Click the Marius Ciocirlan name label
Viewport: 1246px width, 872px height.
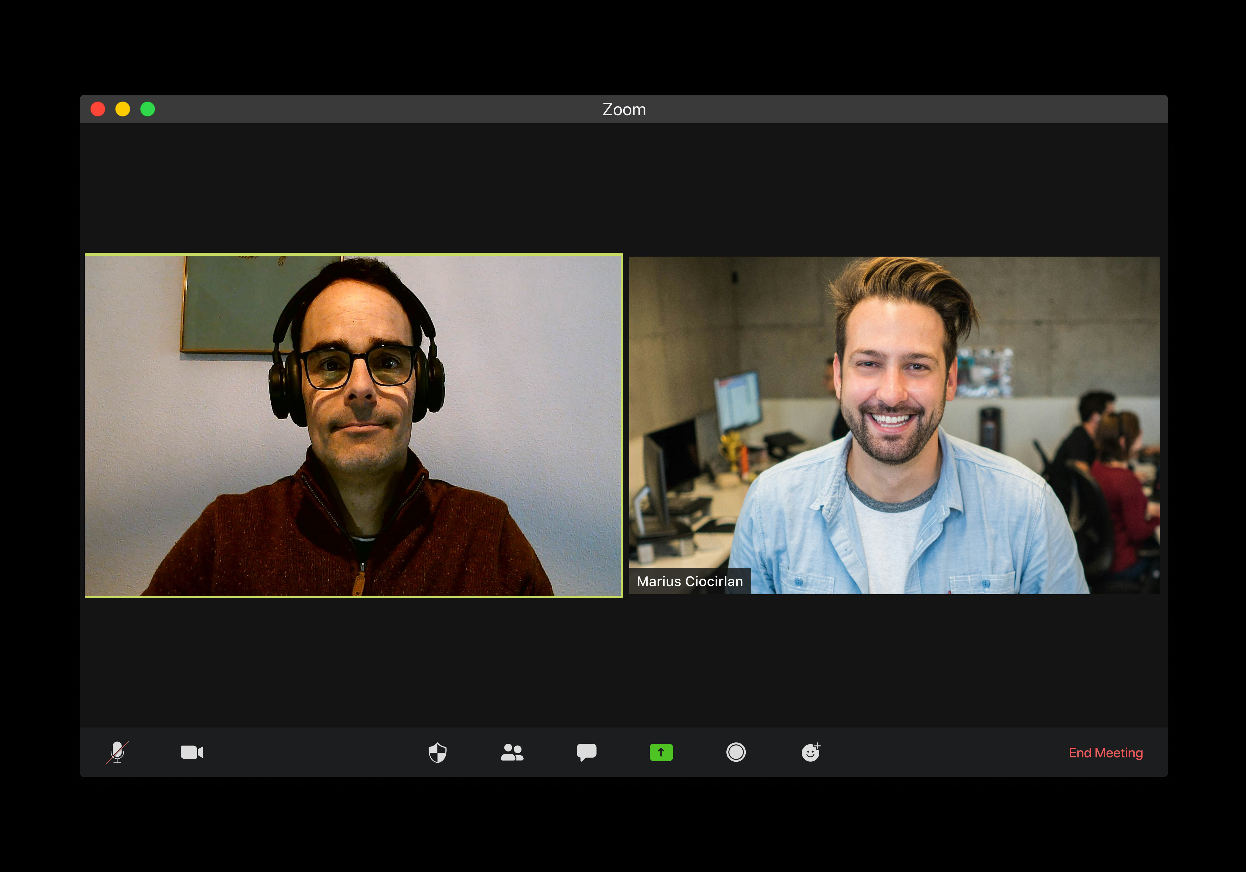[690, 581]
